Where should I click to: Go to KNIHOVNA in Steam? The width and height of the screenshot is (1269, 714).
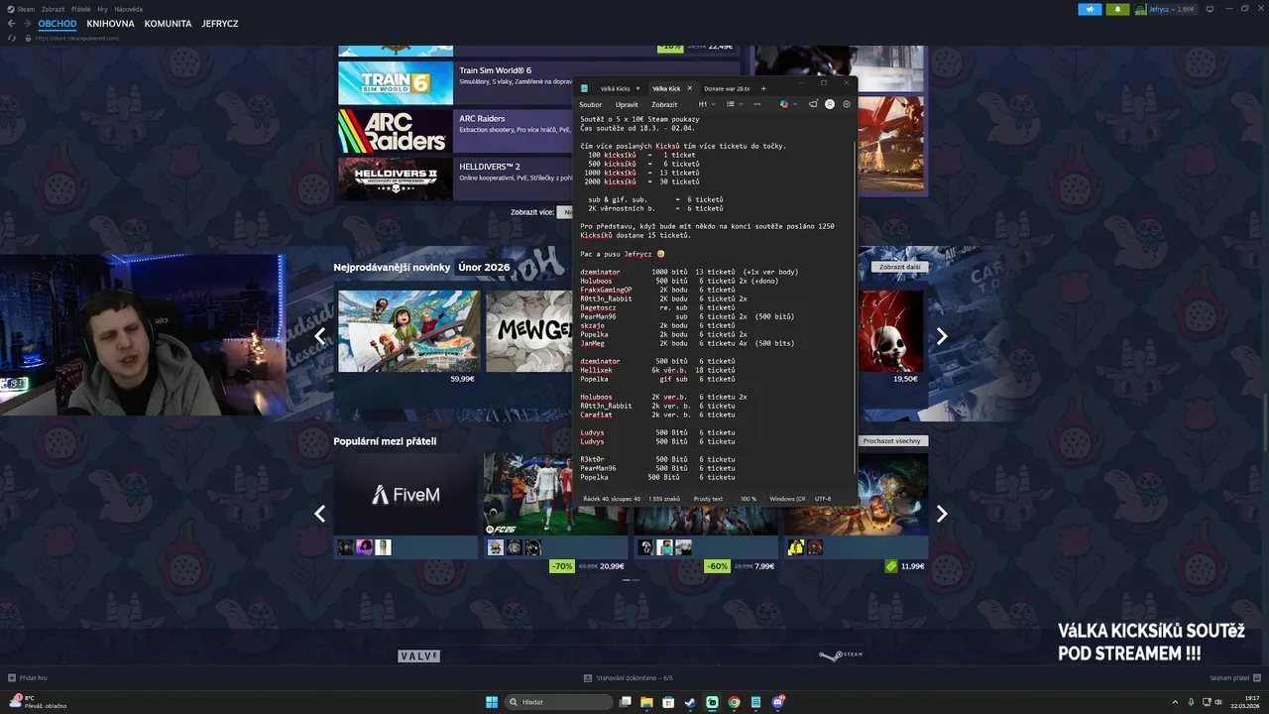(110, 23)
